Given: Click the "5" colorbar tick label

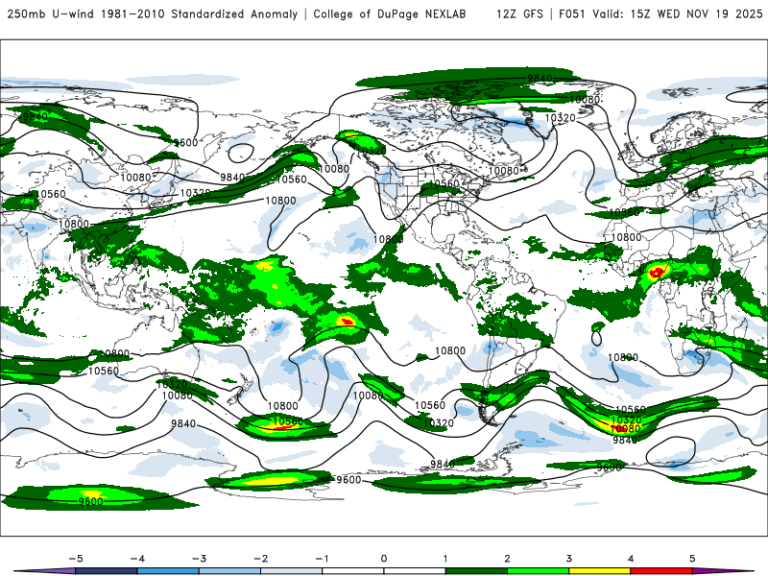Looking at the screenshot, I should tap(692, 559).
